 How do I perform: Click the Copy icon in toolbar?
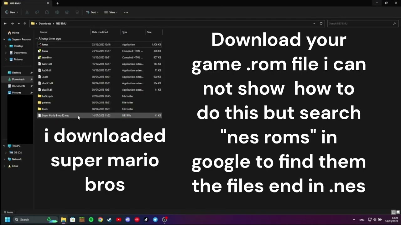point(37,12)
